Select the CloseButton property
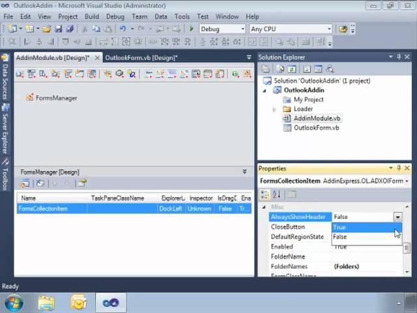This screenshot has width=417, height=313. click(287, 227)
